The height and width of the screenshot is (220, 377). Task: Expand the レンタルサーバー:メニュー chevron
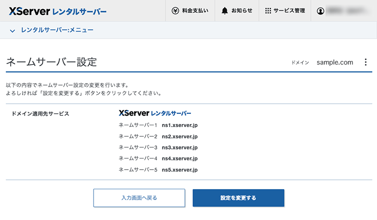point(12,31)
